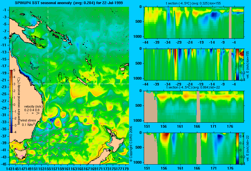
Task: Click the '0.1 N/m²' wind stress value
Action: pyautogui.click(x=28, y=124)
